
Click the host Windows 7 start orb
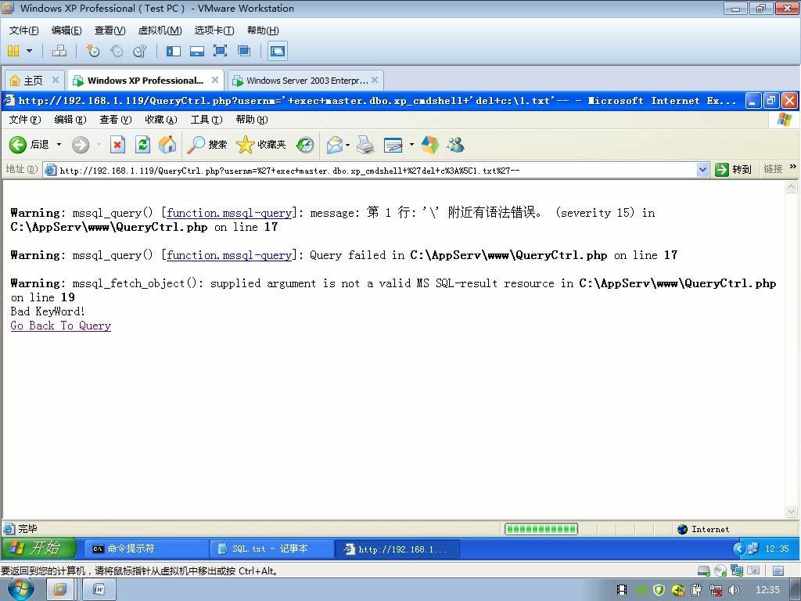tap(21, 590)
